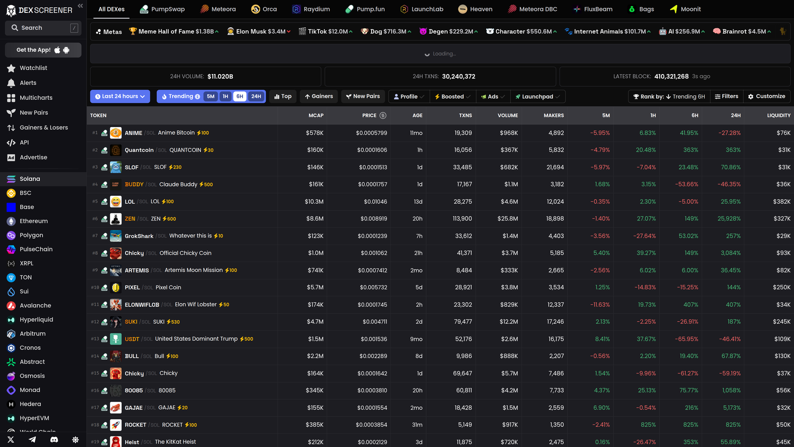Click '25,928%' 24H value for ZEN
This screenshot has width=794, height=447.
pyautogui.click(x=729, y=219)
